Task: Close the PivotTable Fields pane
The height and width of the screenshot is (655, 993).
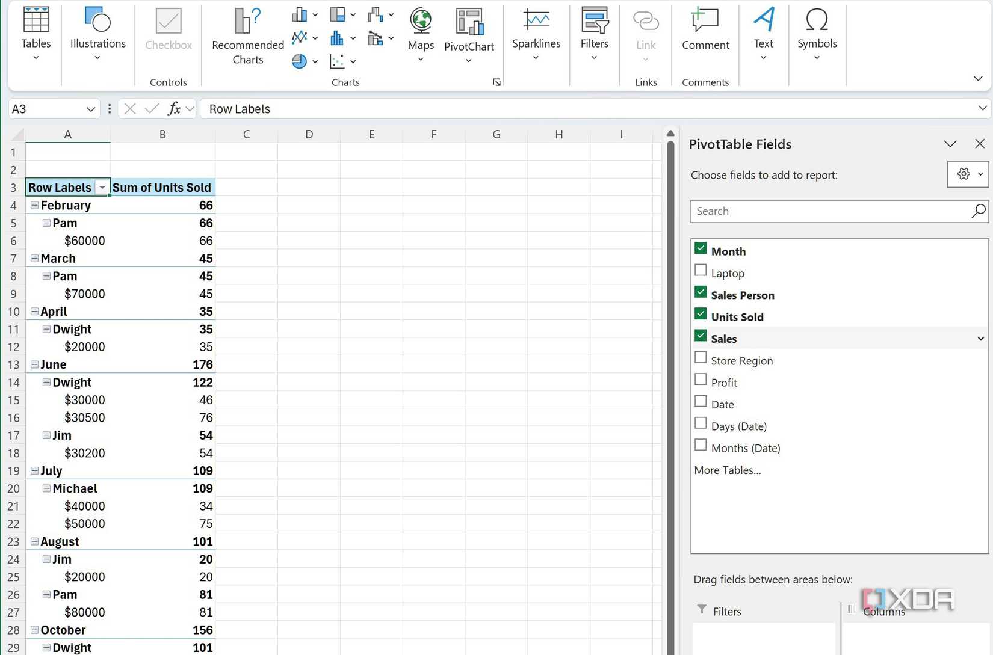Action: click(980, 144)
